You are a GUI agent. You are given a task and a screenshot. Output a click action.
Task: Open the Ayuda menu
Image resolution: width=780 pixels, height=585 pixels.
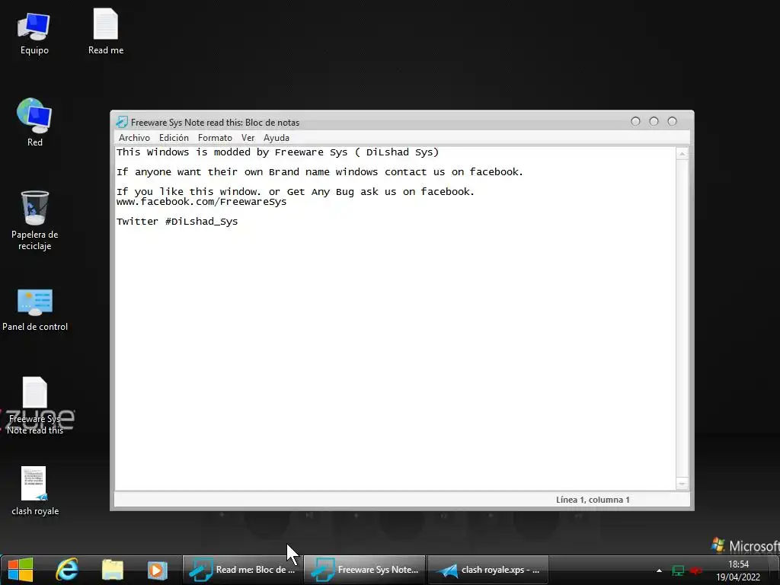tap(276, 138)
